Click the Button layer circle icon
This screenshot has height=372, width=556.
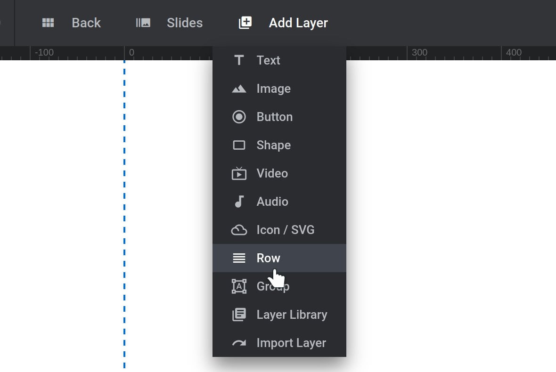coord(239,117)
